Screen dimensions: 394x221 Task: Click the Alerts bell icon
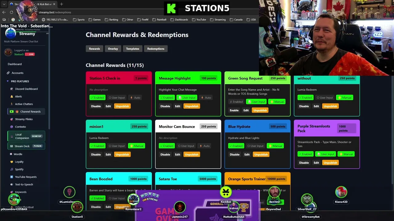point(12,96)
